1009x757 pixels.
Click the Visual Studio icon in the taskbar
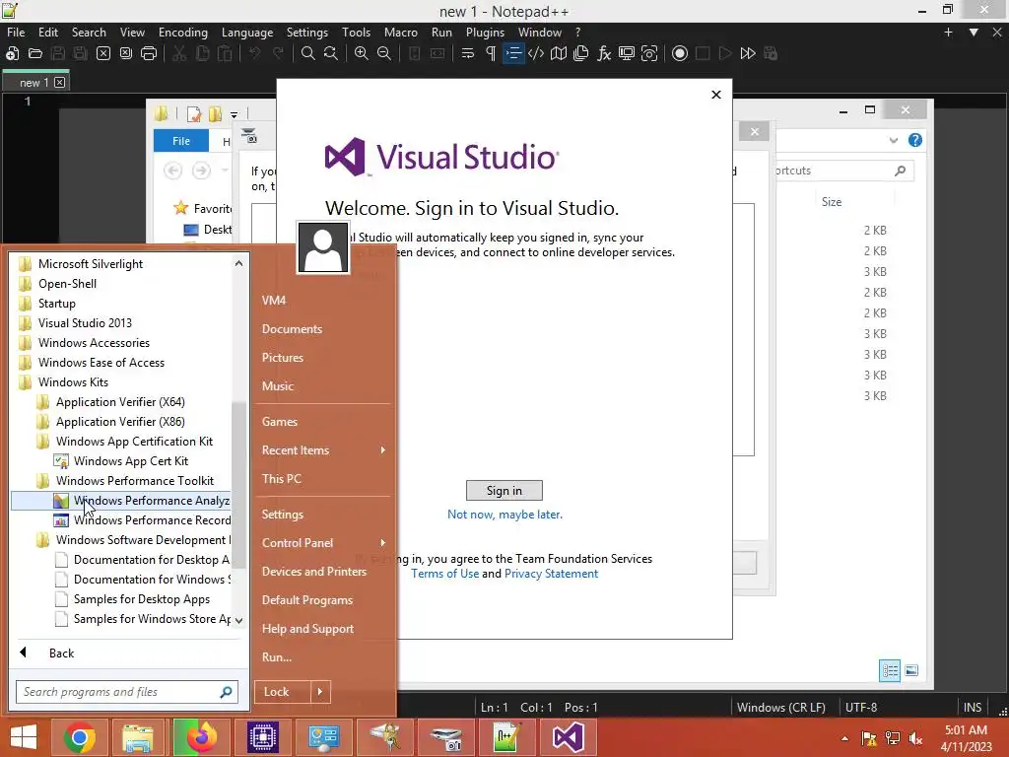tap(569, 737)
